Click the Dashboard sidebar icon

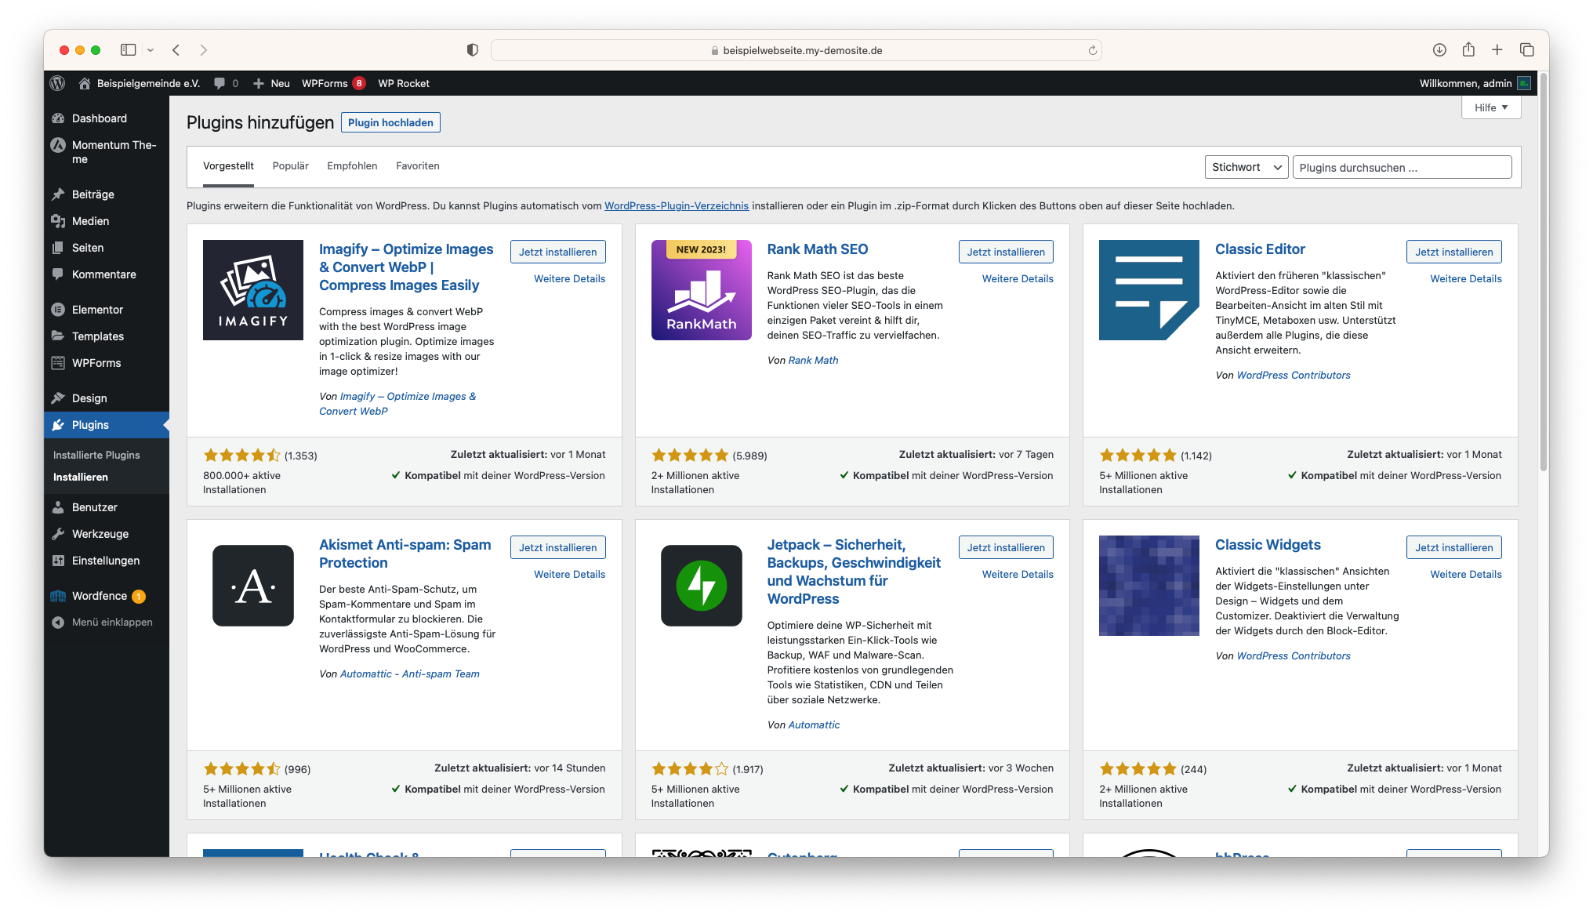(x=58, y=118)
